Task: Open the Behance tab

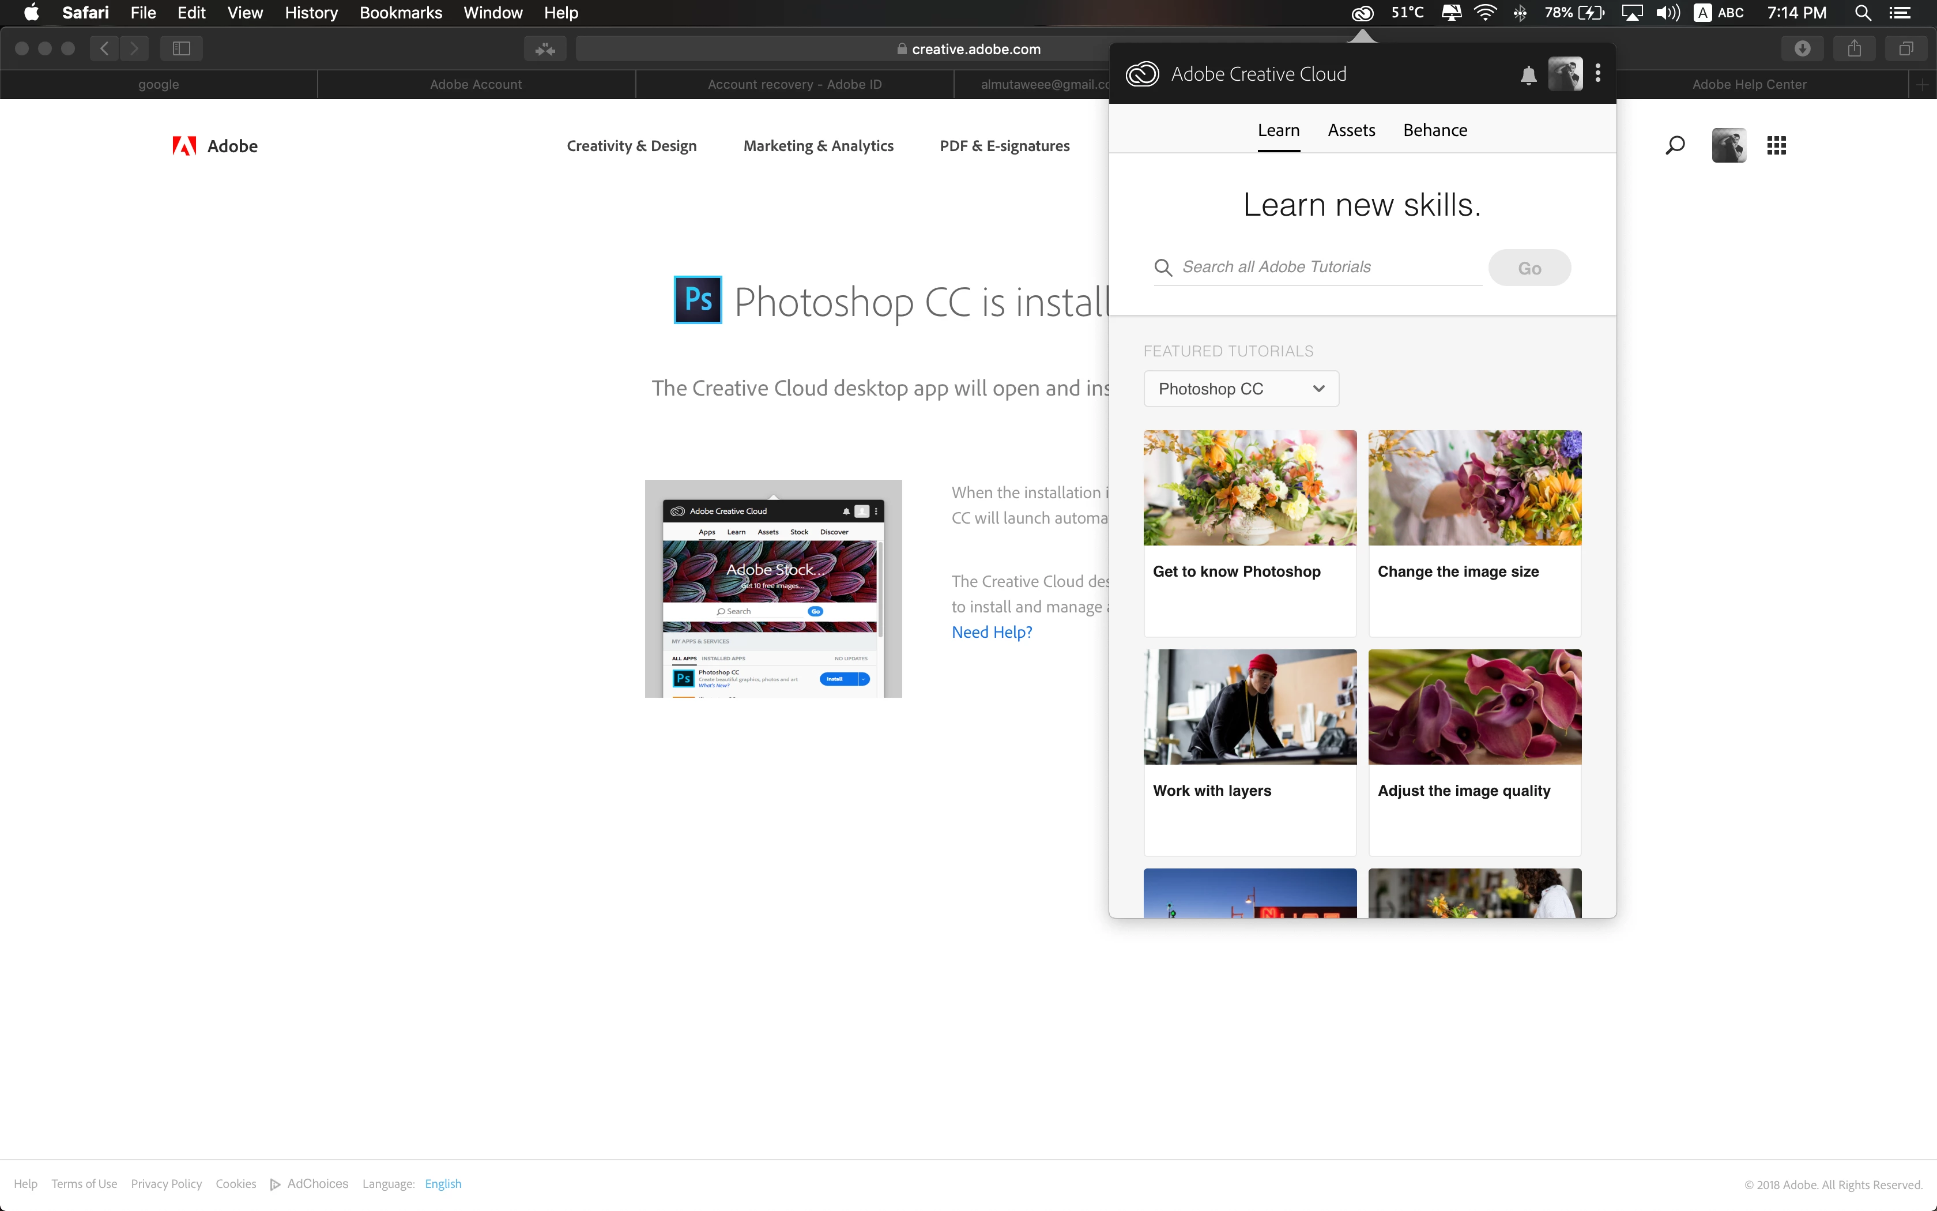Action: pyautogui.click(x=1434, y=130)
